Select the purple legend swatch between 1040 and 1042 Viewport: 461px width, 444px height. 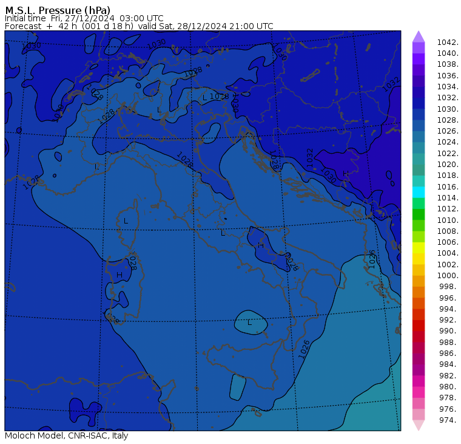pyautogui.click(x=419, y=48)
